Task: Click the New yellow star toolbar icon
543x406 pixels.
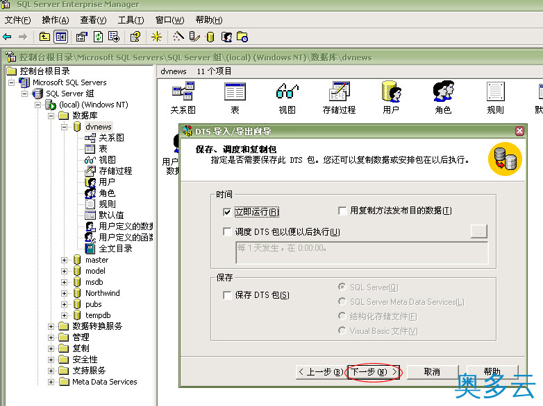Action: [x=156, y=37]
